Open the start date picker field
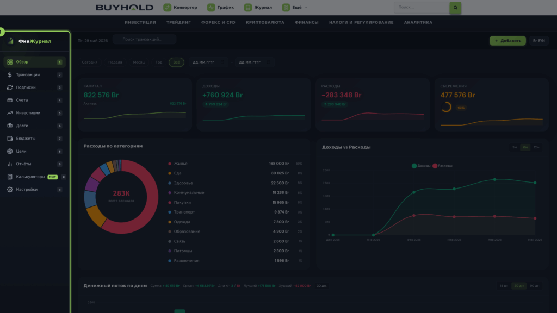Viewport: 557px width, 313px height. 208,62
